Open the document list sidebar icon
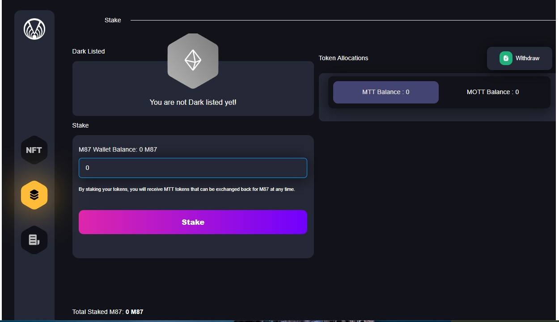 (x=34, y=240)
